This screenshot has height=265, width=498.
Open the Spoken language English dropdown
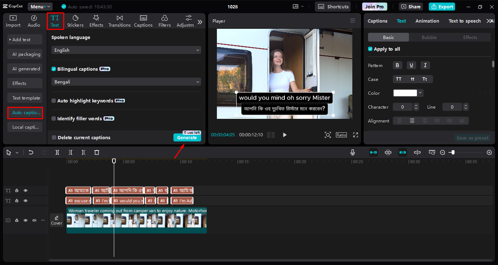[x=126, y=50]
